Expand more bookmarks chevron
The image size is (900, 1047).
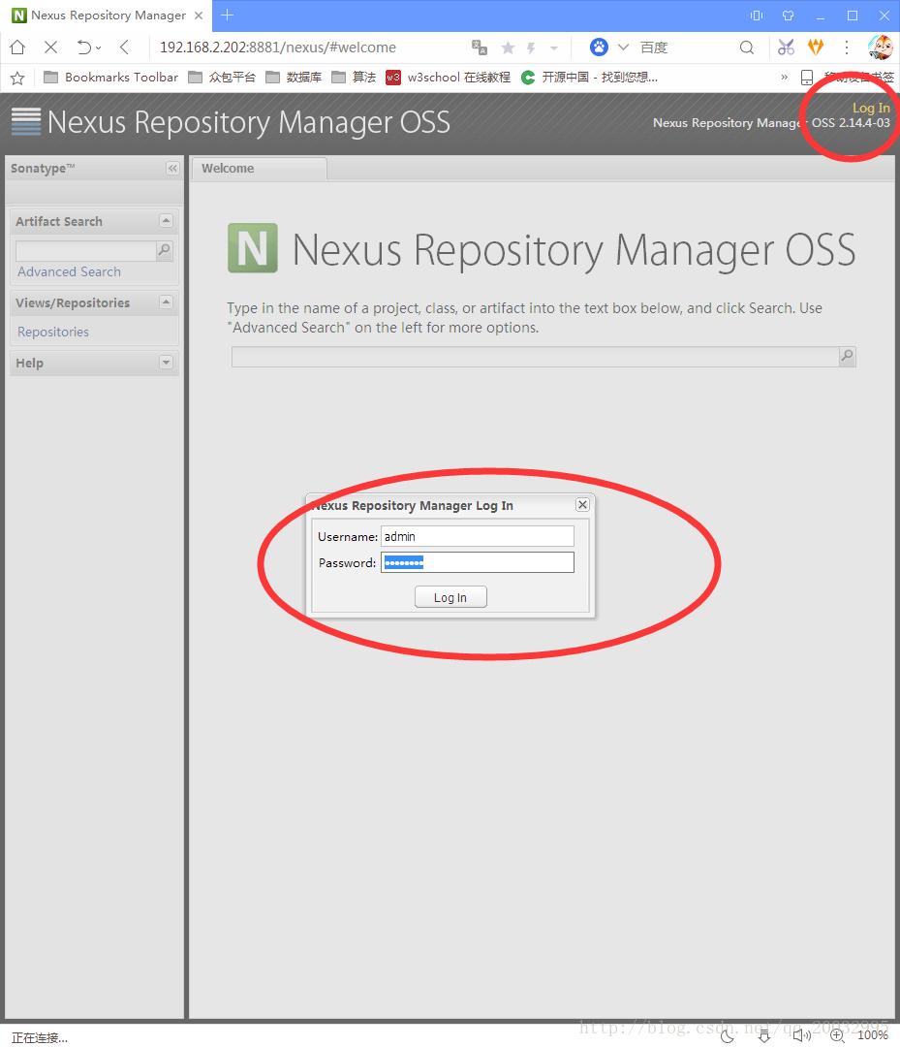[785, 78]
